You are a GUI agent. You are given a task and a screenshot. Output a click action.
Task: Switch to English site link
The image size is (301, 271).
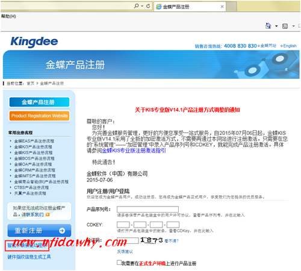[290, 46]
